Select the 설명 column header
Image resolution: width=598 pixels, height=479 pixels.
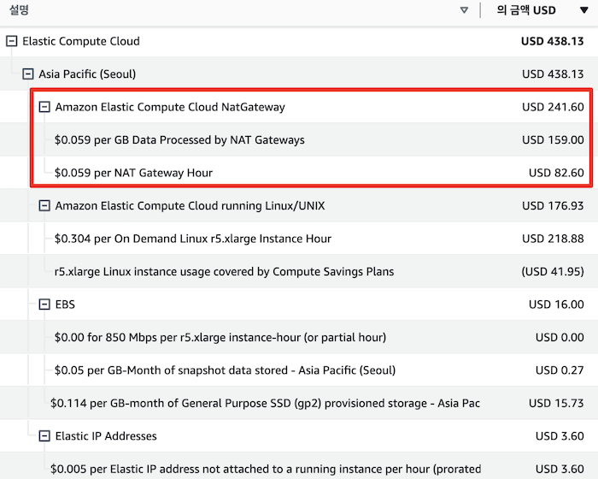[x=19, y=9]
